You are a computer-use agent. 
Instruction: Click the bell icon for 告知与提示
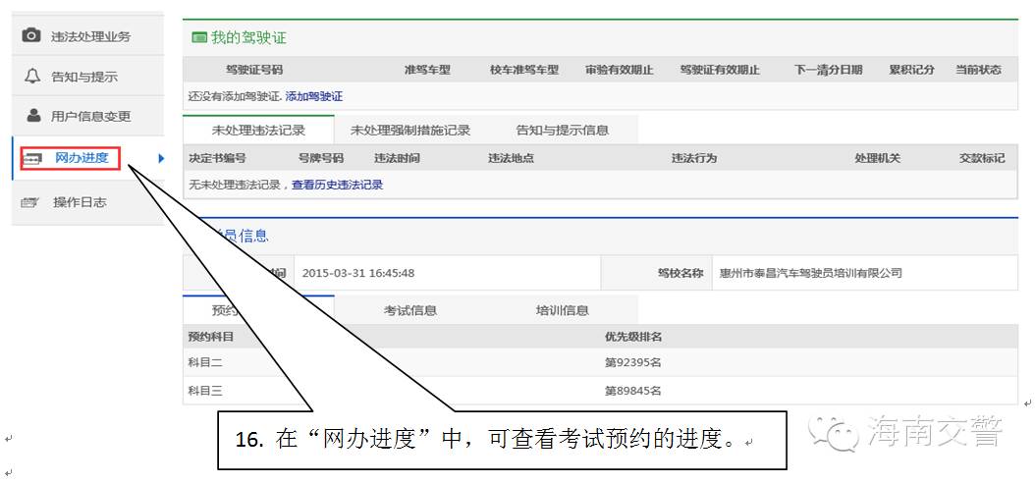click(x=31, y=76)
